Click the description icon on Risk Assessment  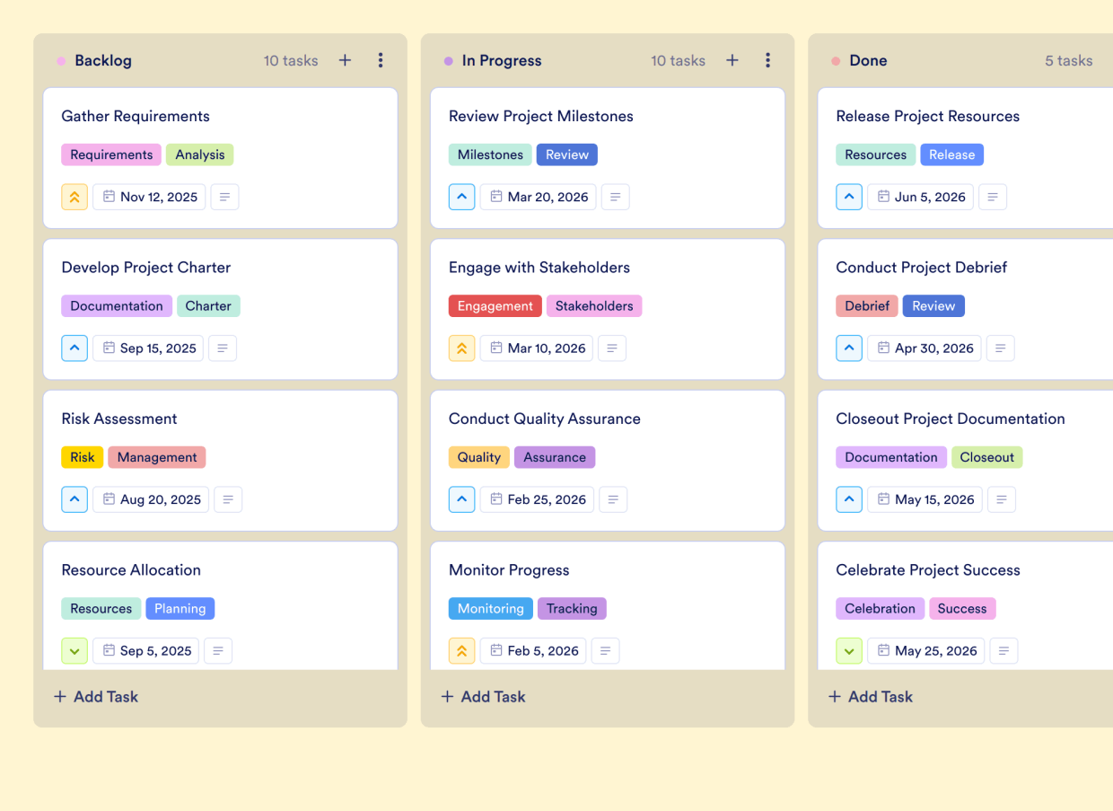[227, 499]
